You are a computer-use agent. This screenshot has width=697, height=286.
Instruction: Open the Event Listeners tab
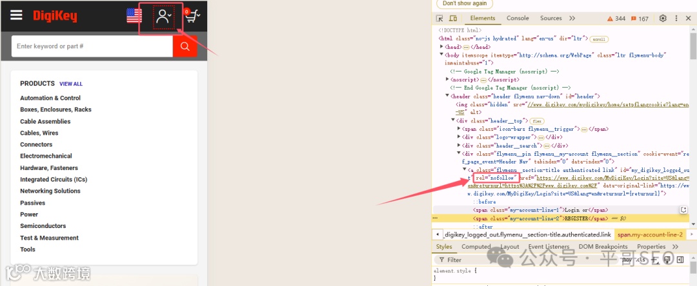click(x=549, y=247)
